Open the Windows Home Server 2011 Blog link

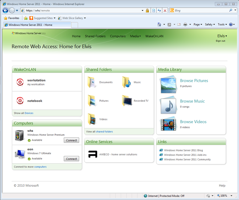pyautogui.click(x=184, y=150)
